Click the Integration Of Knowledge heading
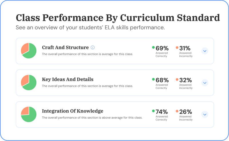The image size is (229, 141). (72, 111)
